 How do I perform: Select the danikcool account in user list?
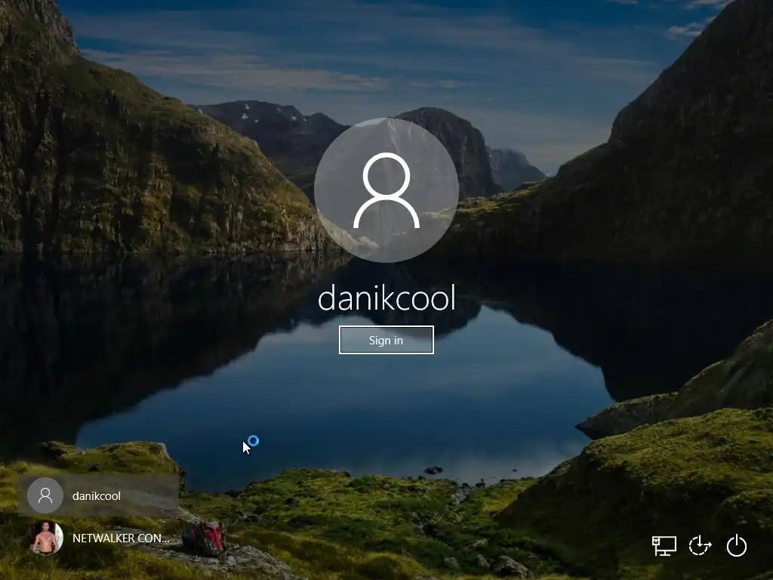(x=99, y=495)
